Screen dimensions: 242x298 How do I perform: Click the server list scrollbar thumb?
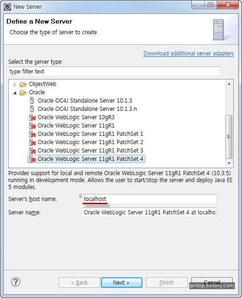[229, 137]
